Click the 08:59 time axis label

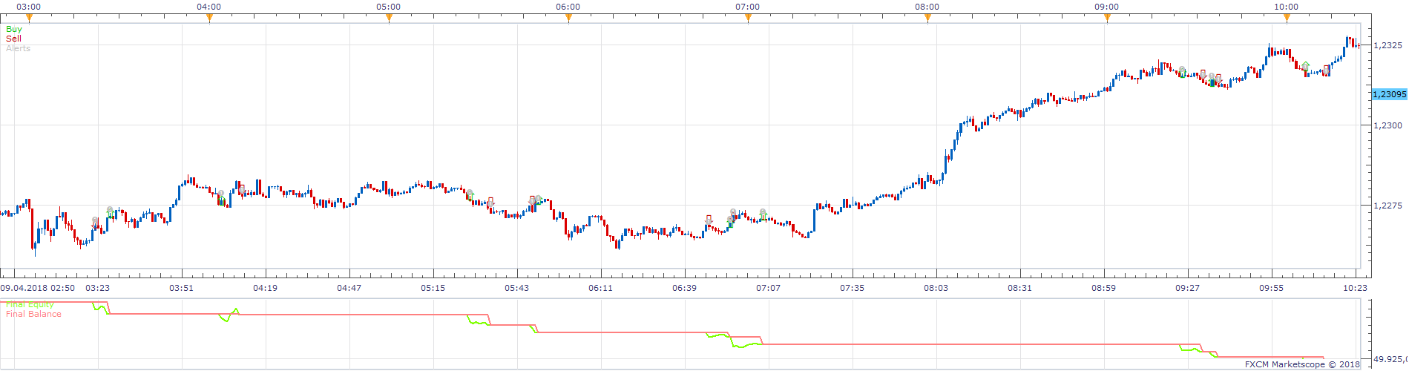click(1103, 288)
